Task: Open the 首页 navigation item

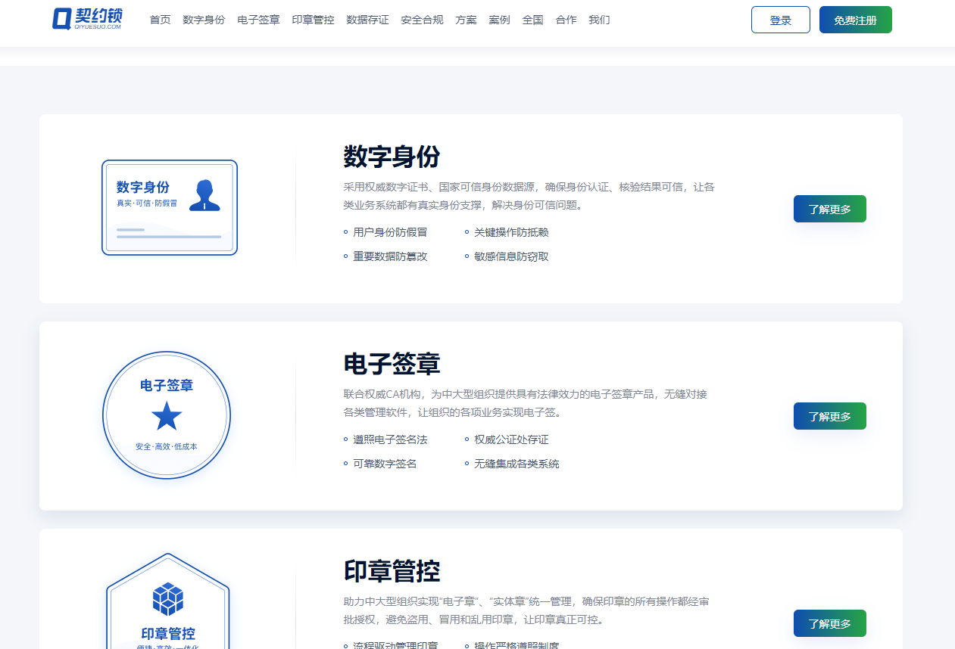Action: (x=160, y=20)
